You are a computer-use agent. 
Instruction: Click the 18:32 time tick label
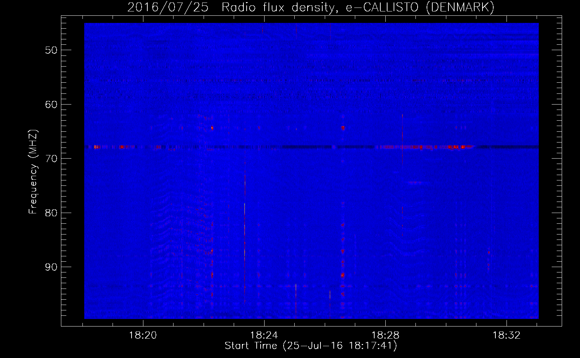507,335
